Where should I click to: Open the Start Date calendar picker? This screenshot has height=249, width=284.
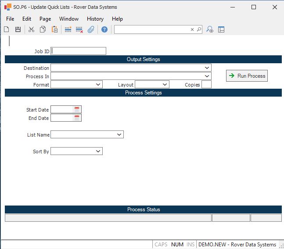click(x=77, y=110)
